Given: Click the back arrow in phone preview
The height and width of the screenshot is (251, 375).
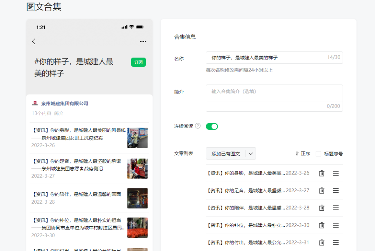Looking at the screenshot, I should (x=34, y=41).
